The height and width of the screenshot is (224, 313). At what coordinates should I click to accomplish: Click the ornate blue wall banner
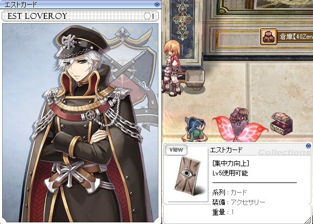pyautogui.click(x=183, y=24)
